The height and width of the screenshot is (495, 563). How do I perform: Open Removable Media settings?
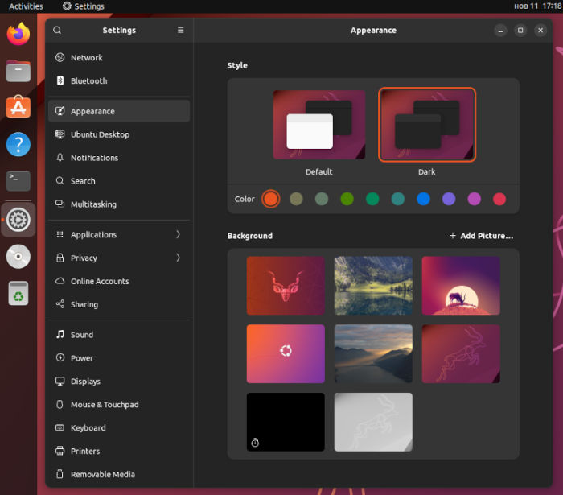(x=119, y=474)
